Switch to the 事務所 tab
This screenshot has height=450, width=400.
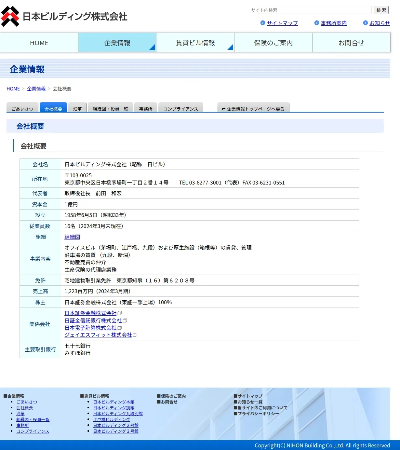146,108
